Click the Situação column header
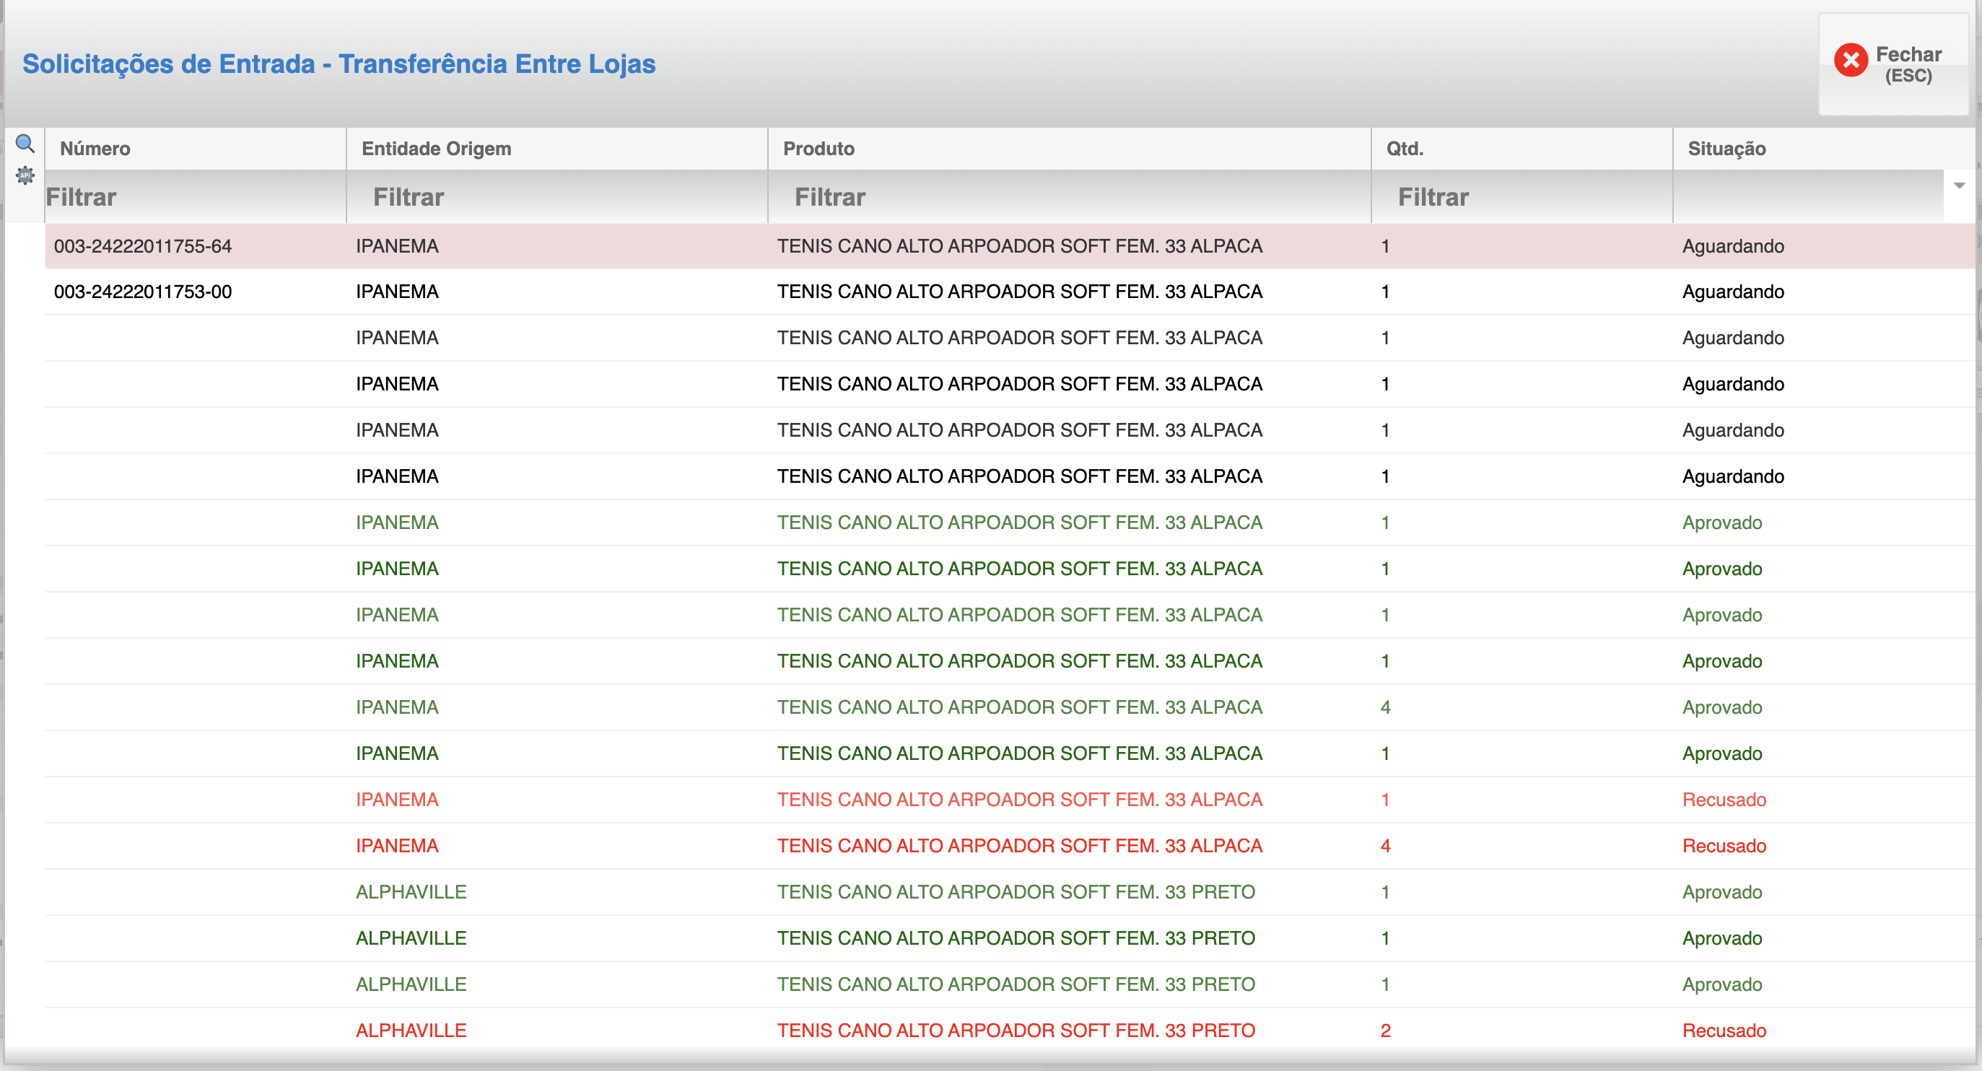Screen dimensions: 1982x1071 (x=1726, y=149)
